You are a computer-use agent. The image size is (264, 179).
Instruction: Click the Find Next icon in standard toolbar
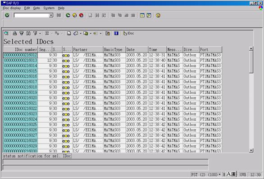click(104, 15)
